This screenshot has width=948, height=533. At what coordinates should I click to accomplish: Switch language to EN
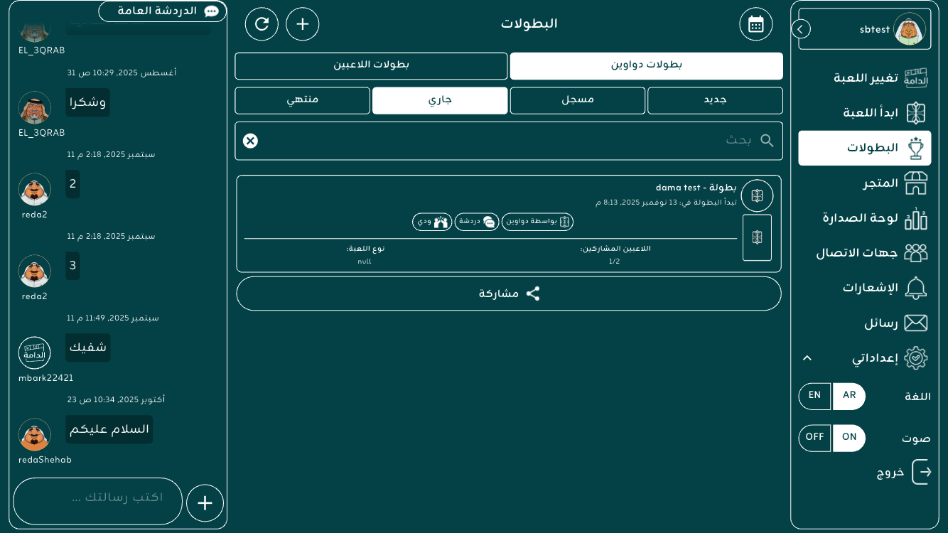[x=814, y=396]
